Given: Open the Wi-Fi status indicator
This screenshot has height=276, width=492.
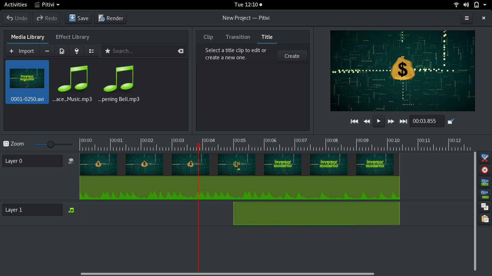Looking at the screenshot, I should (x=456, y=5).
